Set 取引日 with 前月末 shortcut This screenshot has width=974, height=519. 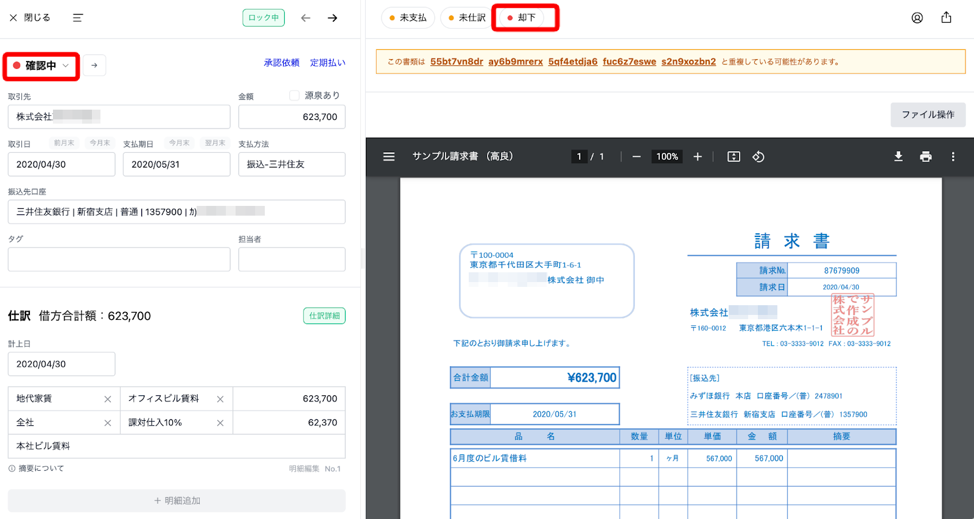click(x=64, y=143)
